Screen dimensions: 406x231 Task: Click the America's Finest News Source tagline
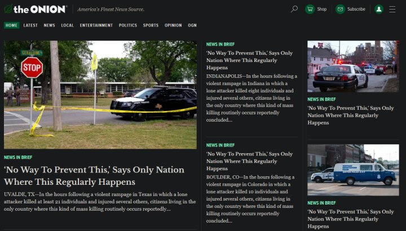(x=111, y=10)
